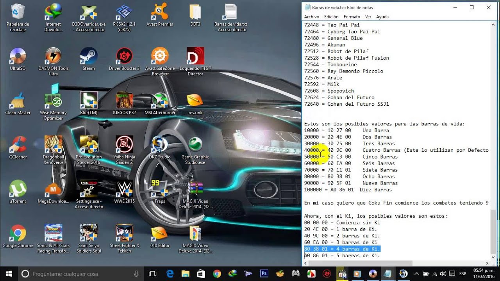Image resolution: width=500 pixels, height=281 pixels.
Task: Select the Google Chrome desktop shortcut
Action: 18,237
